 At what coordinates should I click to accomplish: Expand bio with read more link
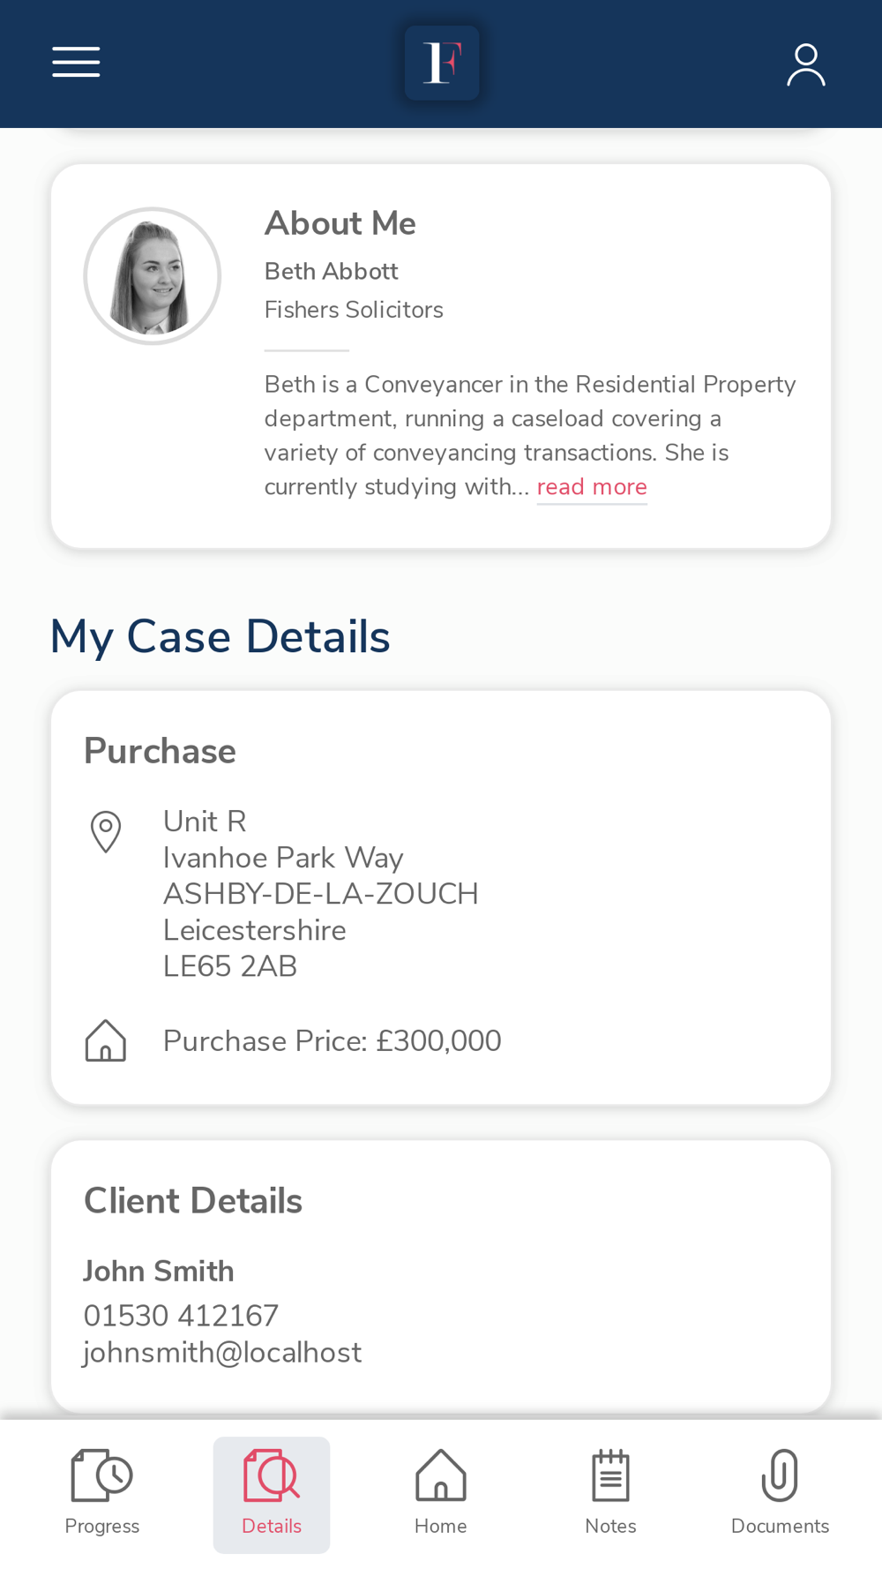(x=592, y=487)
